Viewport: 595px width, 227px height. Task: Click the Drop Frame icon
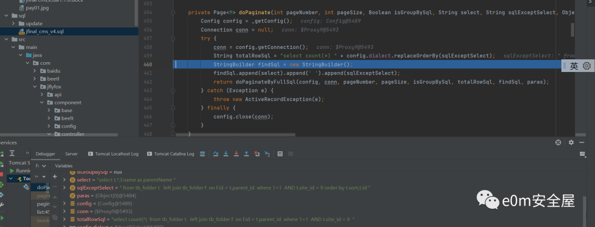point(257,153)
